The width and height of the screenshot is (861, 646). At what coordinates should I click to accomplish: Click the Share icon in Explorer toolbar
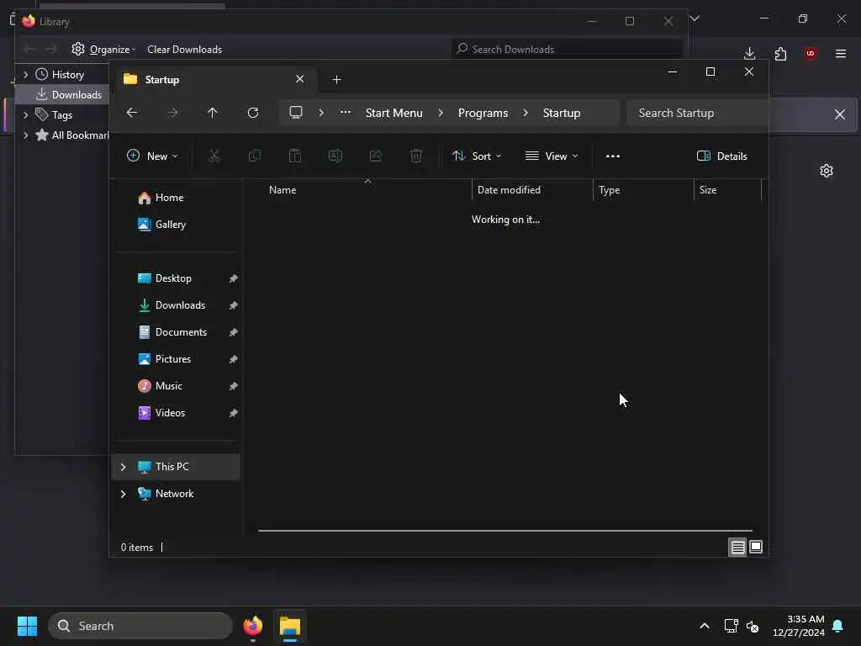(376, 156)
